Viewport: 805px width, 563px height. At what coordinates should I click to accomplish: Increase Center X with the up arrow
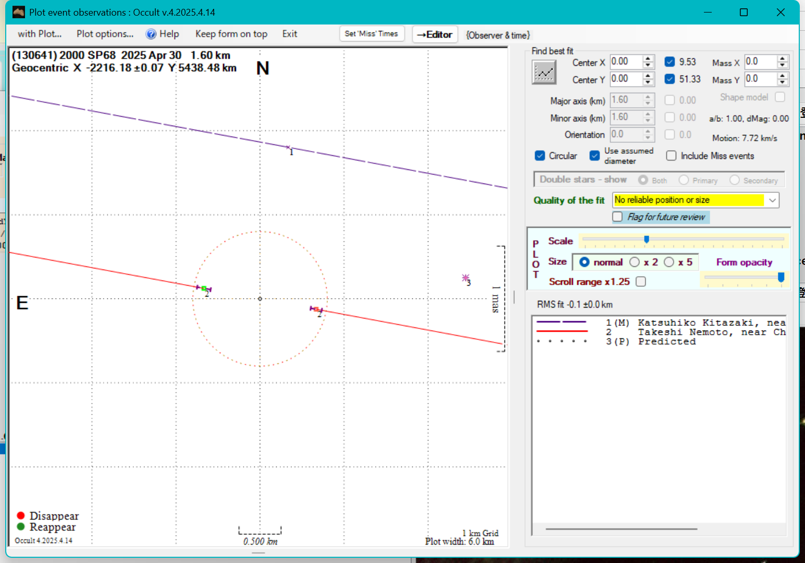(648, 58)
